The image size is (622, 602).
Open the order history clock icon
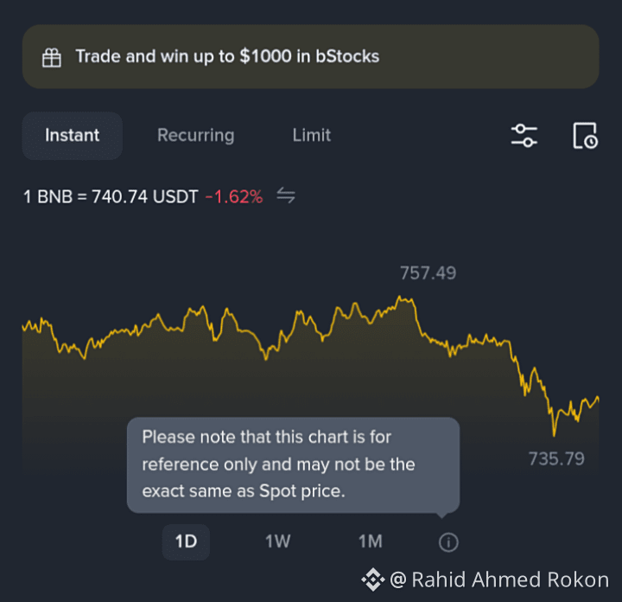pyautogui.click(x=585, y=136)
